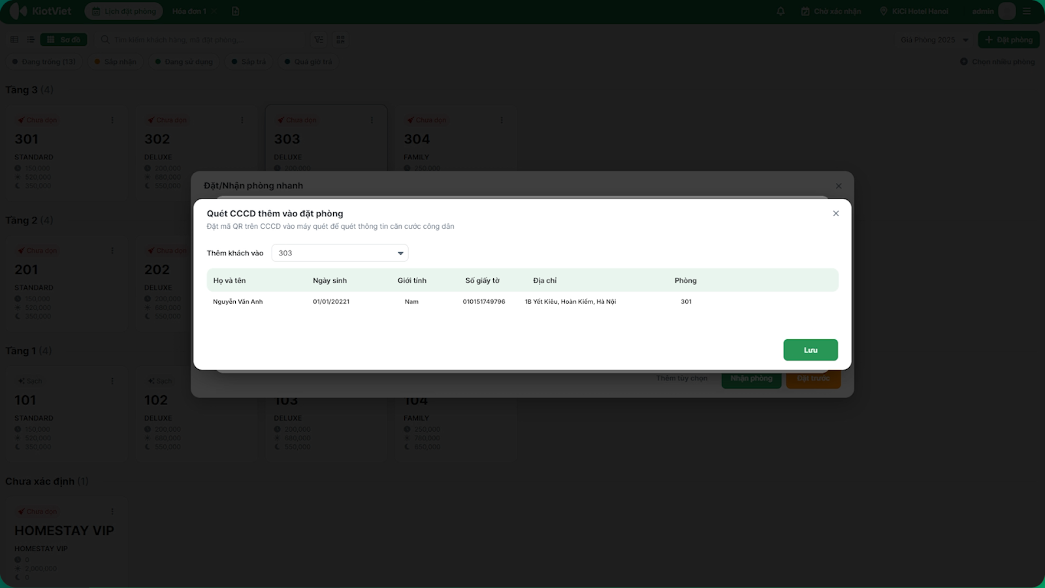
Task: Open the Chờ xác nhận pending list
Action: click(x=831, y=11)
